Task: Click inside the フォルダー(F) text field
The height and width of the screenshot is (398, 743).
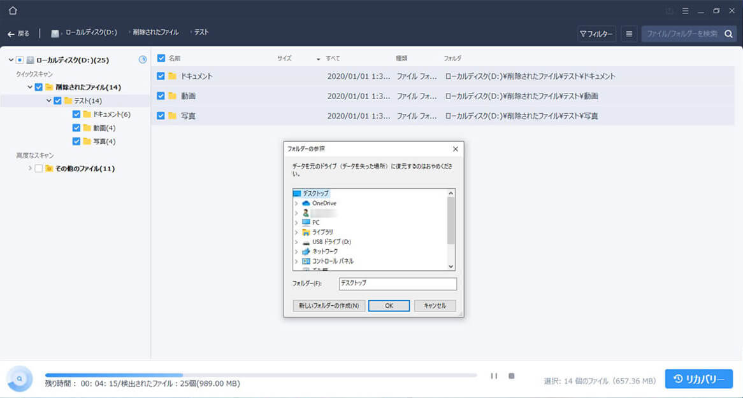Action: tap(396, 284)
